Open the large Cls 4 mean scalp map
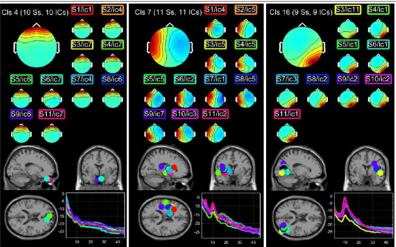Screen dimensions: 396x247 tap(36, 46)
